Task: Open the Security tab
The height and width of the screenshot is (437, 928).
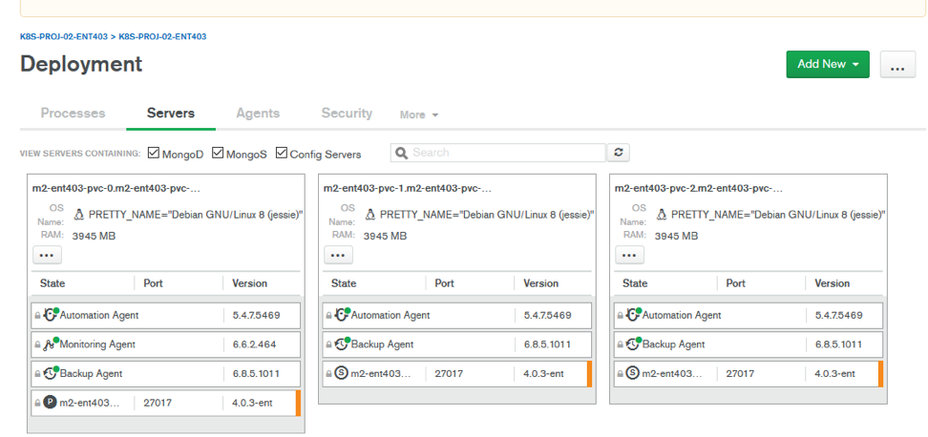Action: click(x=347, y=114)
